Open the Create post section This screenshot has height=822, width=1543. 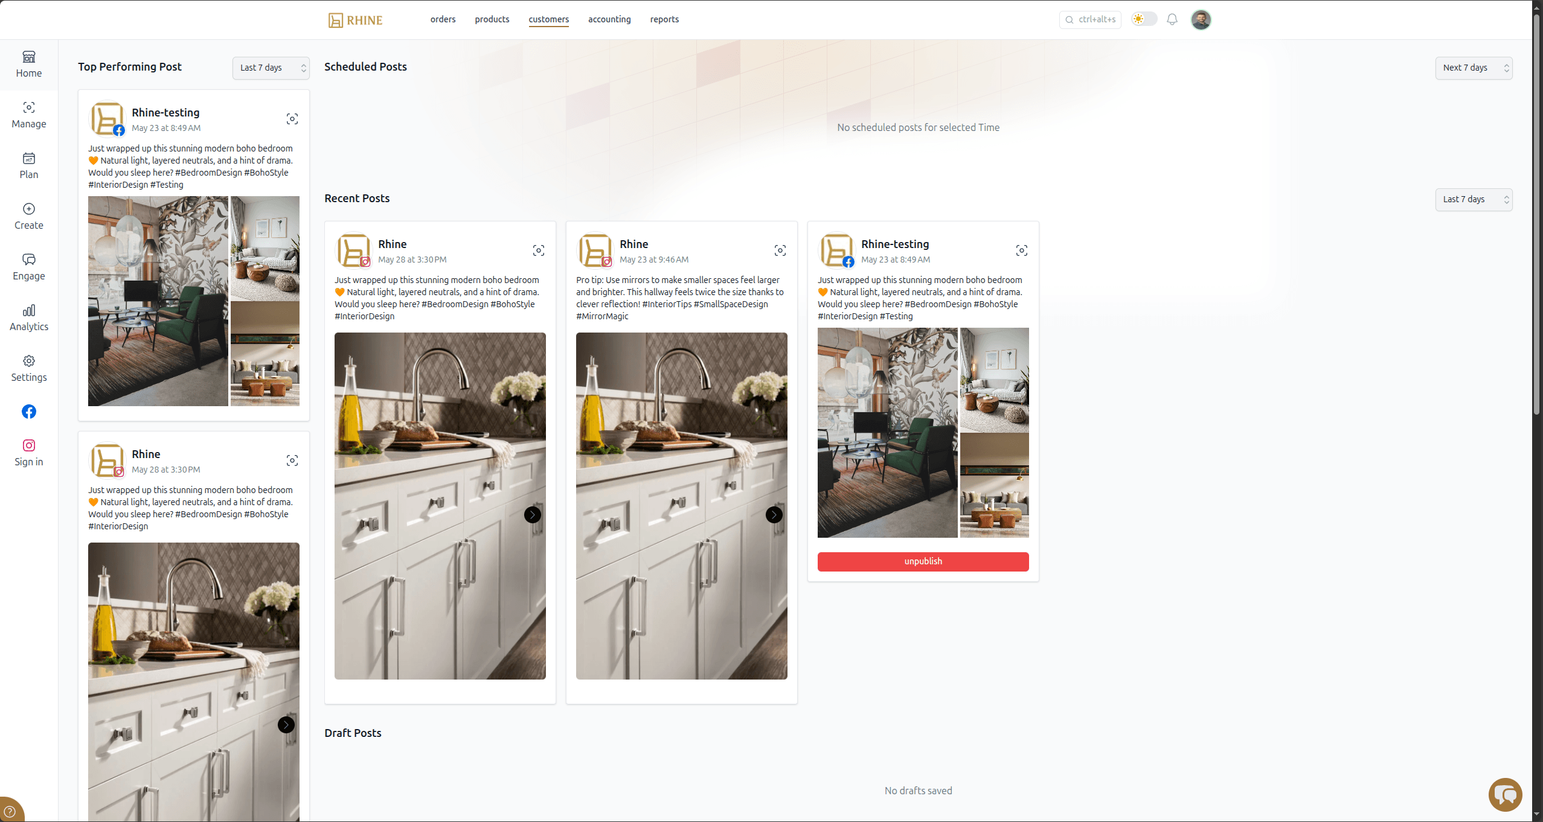tap(28, 217)
